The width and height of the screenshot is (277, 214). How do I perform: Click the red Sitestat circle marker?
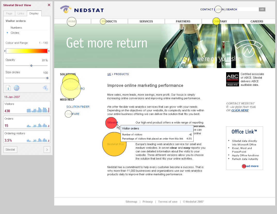[x=111, y=123]
